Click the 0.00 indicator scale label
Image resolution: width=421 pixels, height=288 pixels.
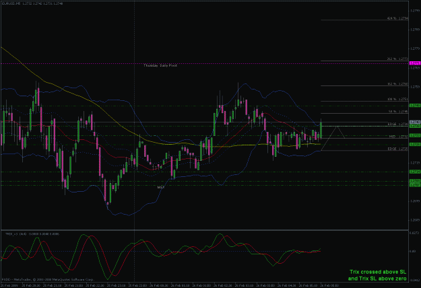point(413,252)
